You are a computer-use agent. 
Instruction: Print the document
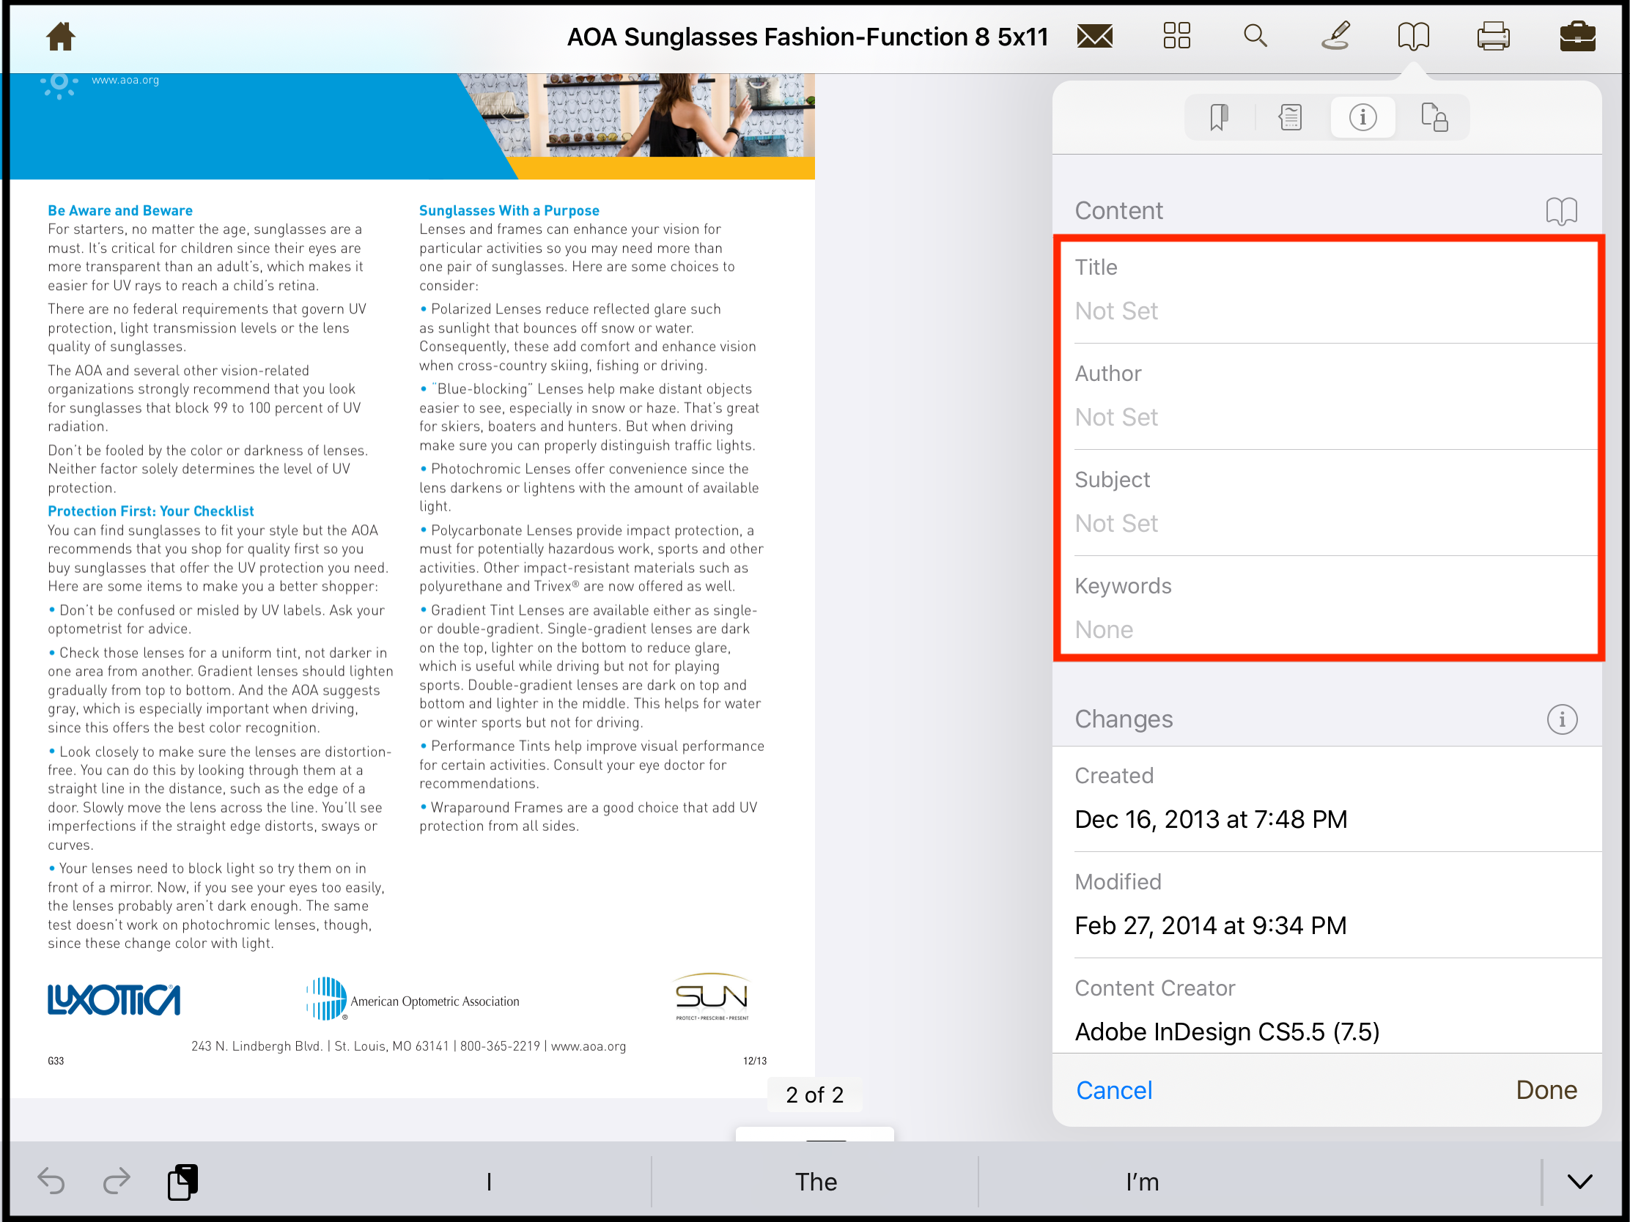pyautogui.click(x=1494, y=36)
